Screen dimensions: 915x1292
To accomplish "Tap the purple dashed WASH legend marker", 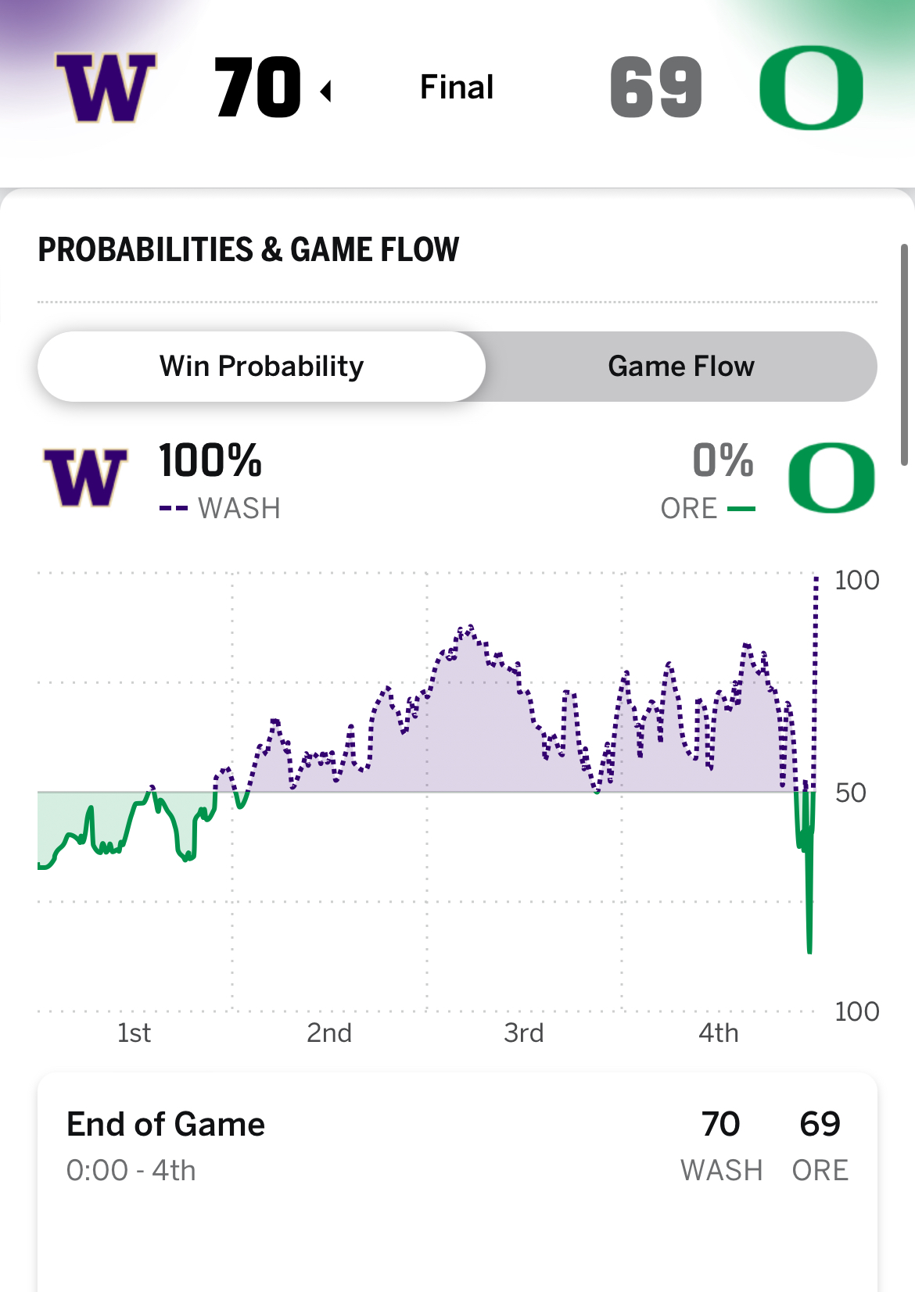I will tap(173, 509).
